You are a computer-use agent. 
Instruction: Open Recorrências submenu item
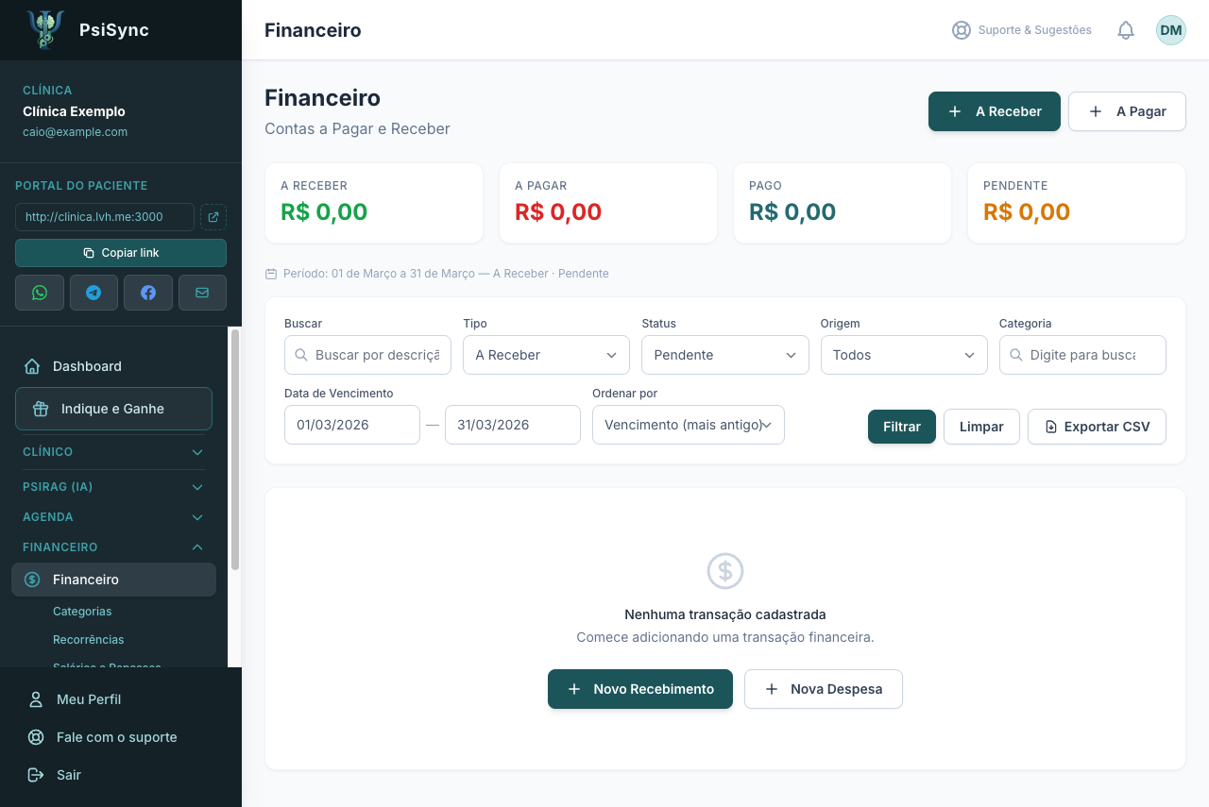pyautogui.click(x=89, y=640)
